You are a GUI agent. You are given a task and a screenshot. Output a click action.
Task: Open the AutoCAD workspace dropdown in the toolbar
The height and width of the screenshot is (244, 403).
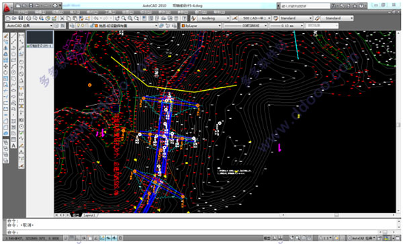29,26
